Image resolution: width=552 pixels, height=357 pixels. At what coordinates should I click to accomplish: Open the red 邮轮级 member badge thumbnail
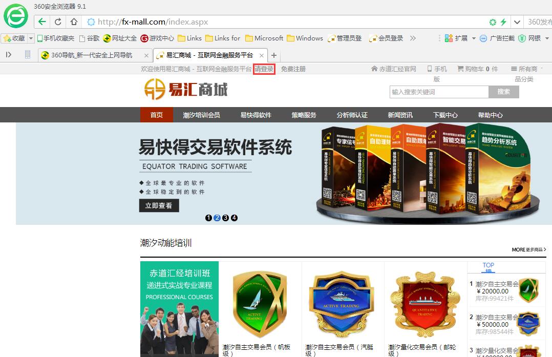click(425, 305)
